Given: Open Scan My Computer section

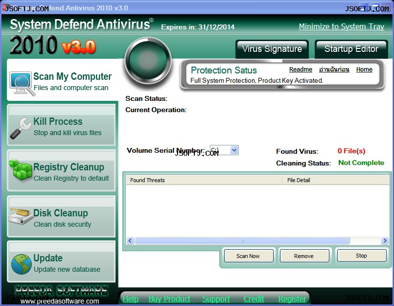Looking at the screenshot, I should click(x=62, y=80).
